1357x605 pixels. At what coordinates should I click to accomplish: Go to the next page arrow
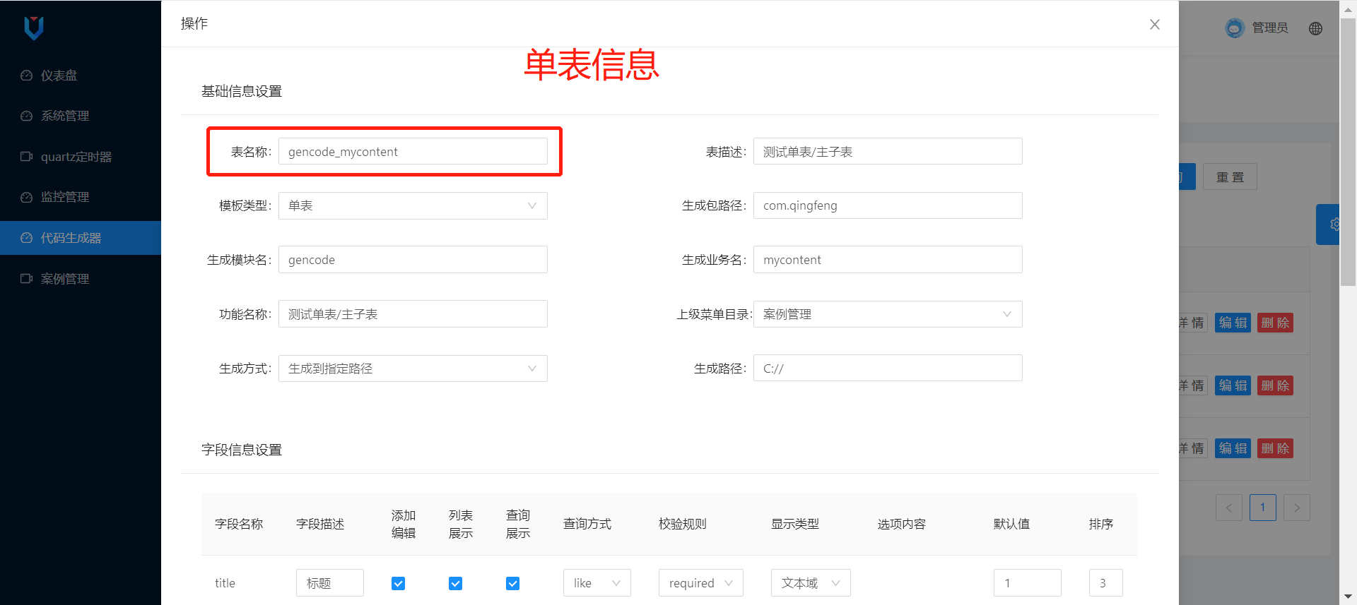pyautogui.click(x=1297, y=508)
